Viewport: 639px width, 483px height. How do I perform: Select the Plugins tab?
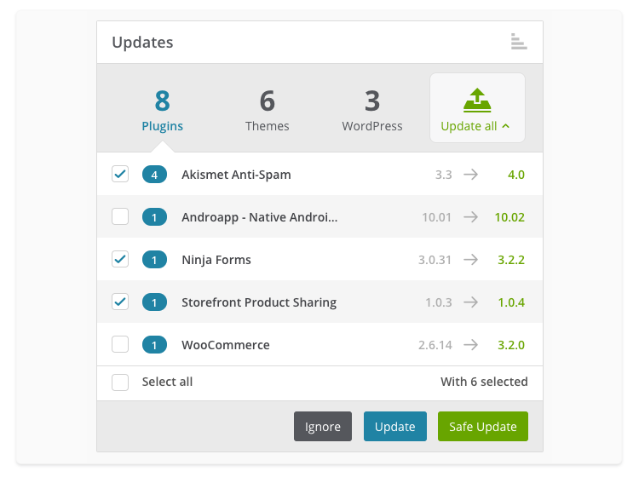click(x=162, y=111)
